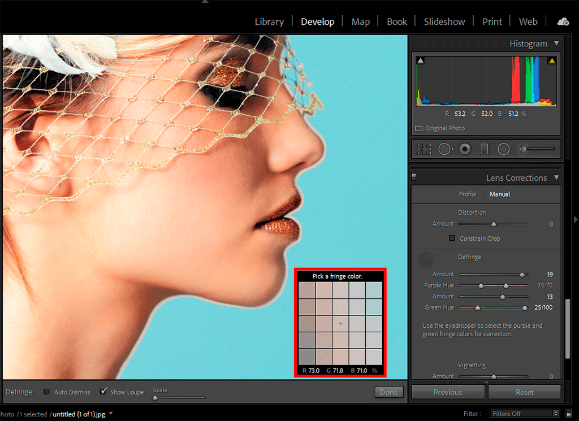Select the Radial Filter tool
579x421 pixels.
[x=504, y=149]
